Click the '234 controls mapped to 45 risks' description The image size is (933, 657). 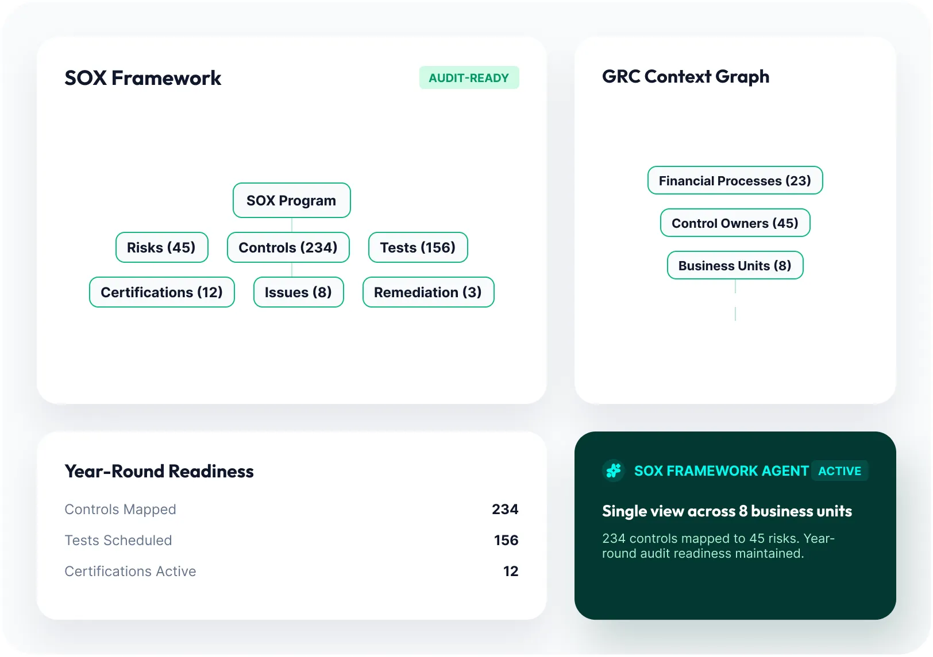coord(718,546)
